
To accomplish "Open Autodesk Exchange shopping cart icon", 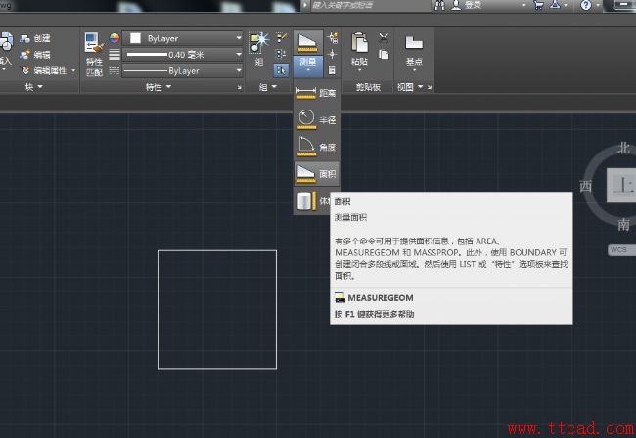I will 538,5.
